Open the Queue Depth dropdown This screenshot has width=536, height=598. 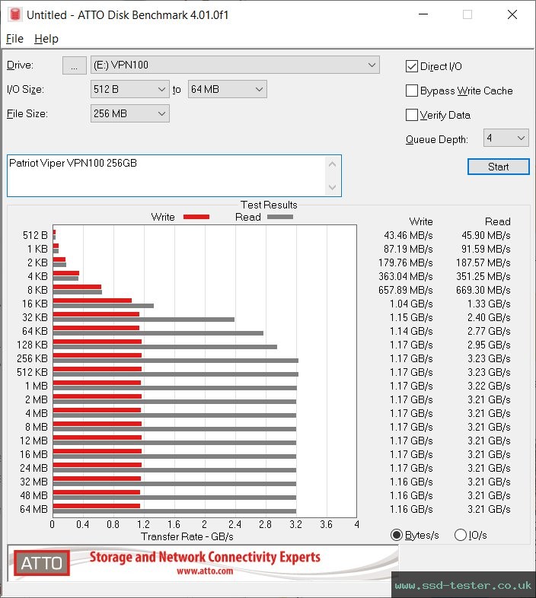(x=506, y=138)
